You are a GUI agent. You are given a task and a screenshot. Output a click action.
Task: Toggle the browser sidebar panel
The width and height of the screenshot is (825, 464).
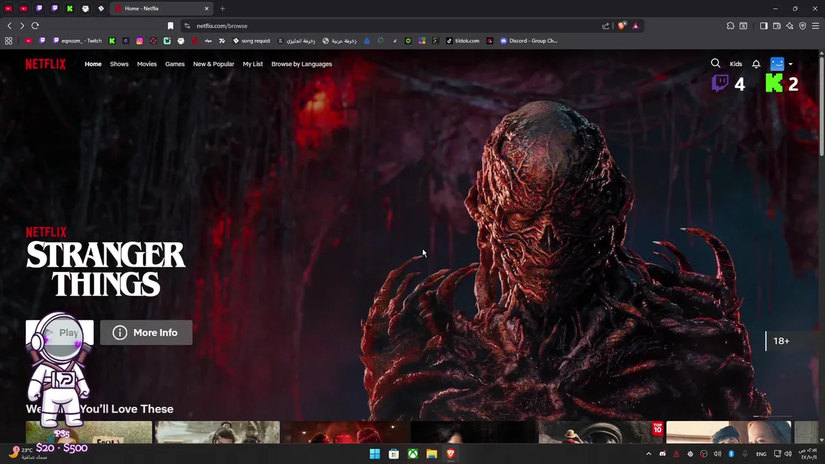coord(764,26)
